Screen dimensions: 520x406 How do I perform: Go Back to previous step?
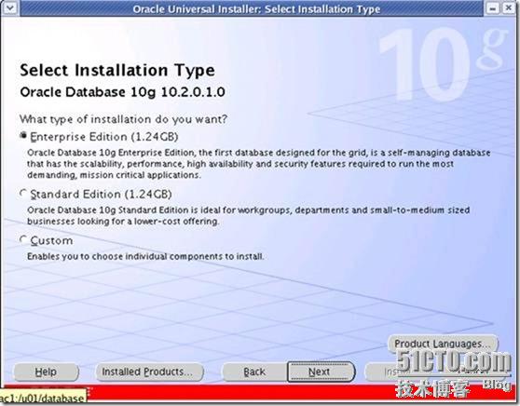tap(254, 372)
